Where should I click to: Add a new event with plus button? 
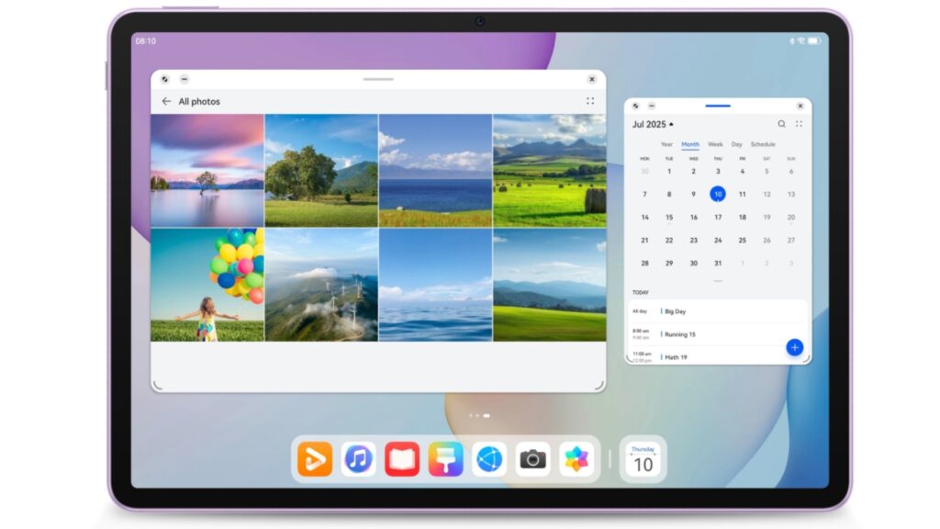(795, 347)
